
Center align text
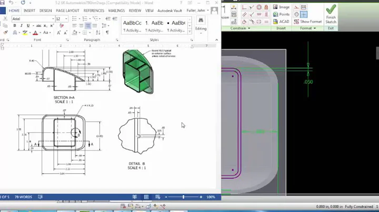point(81,26)
